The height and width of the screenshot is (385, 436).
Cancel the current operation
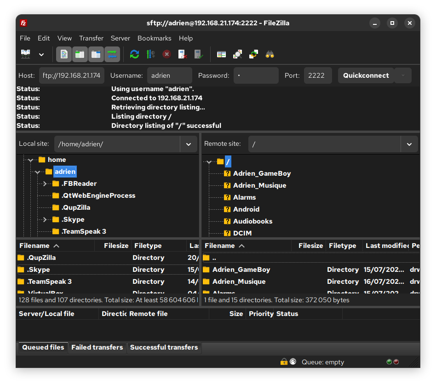[x=166, y=54]
